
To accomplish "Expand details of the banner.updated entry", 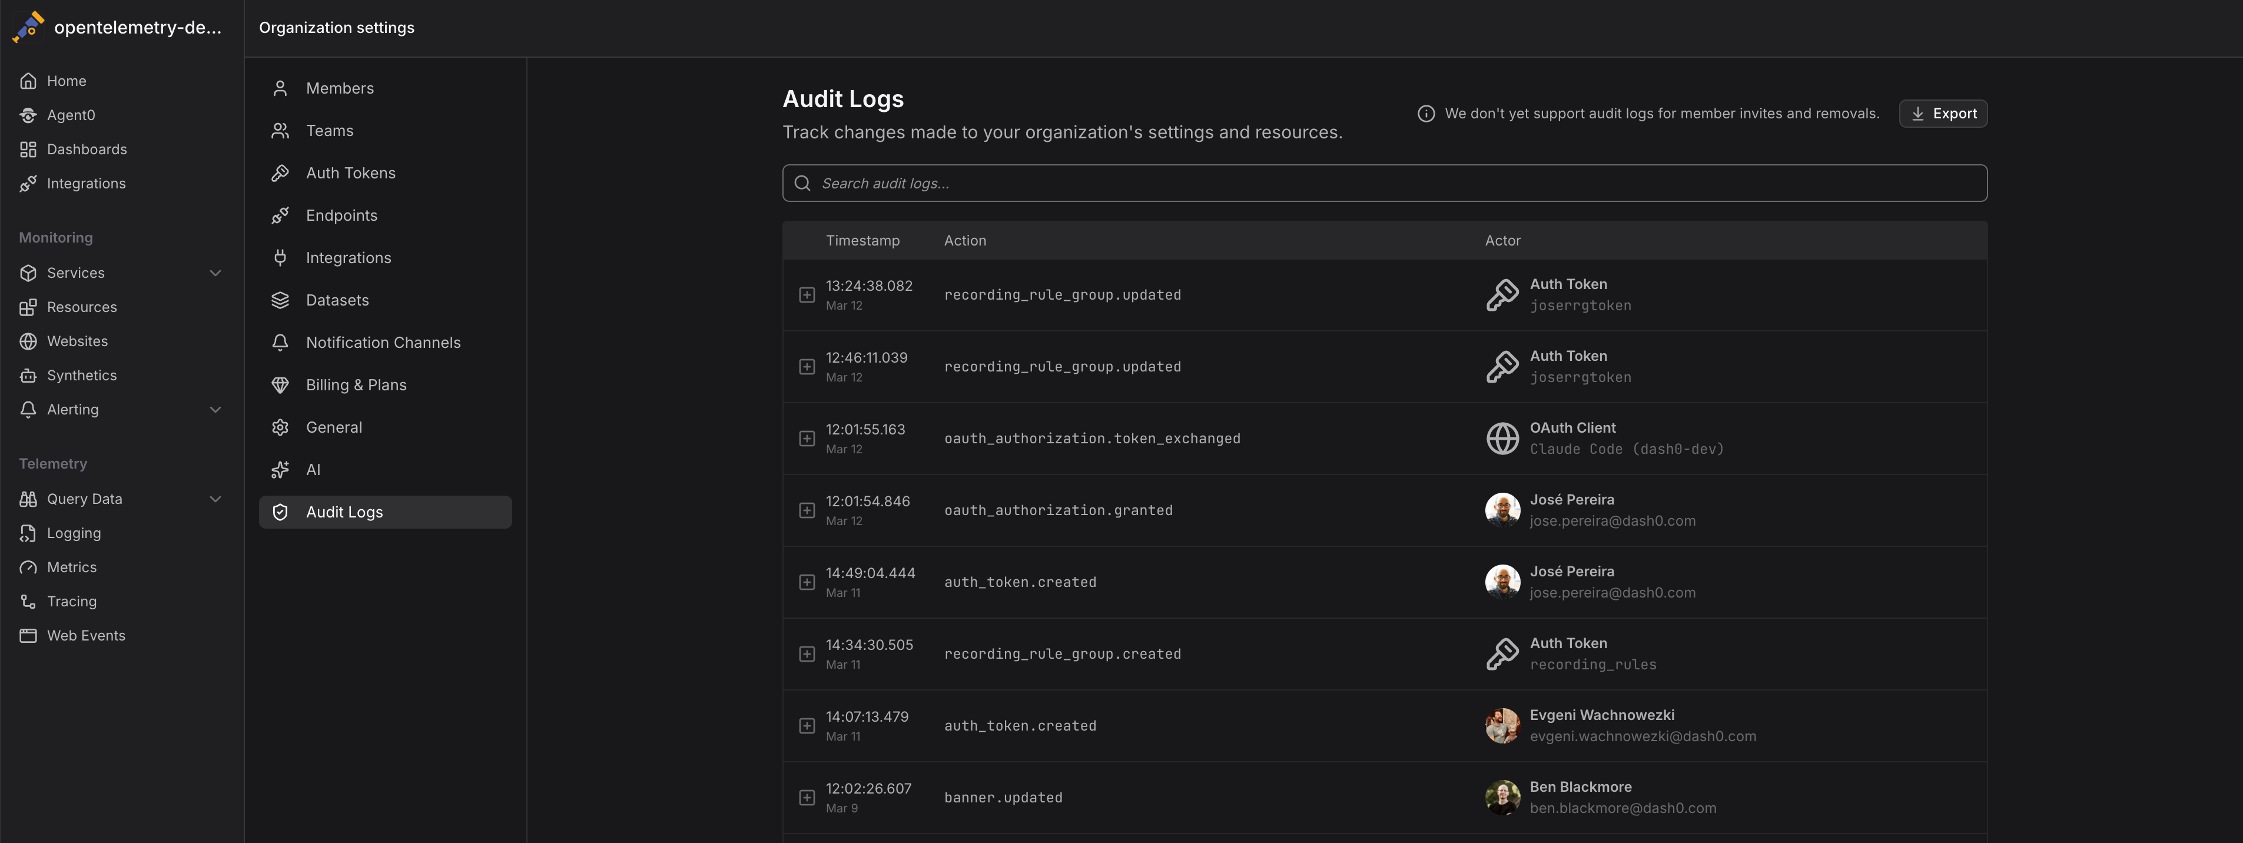I will (x=805, y=797).
